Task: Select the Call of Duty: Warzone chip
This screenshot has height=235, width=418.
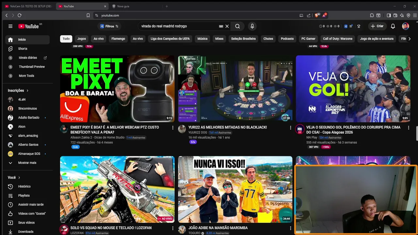Action: [x=338, y=39]
